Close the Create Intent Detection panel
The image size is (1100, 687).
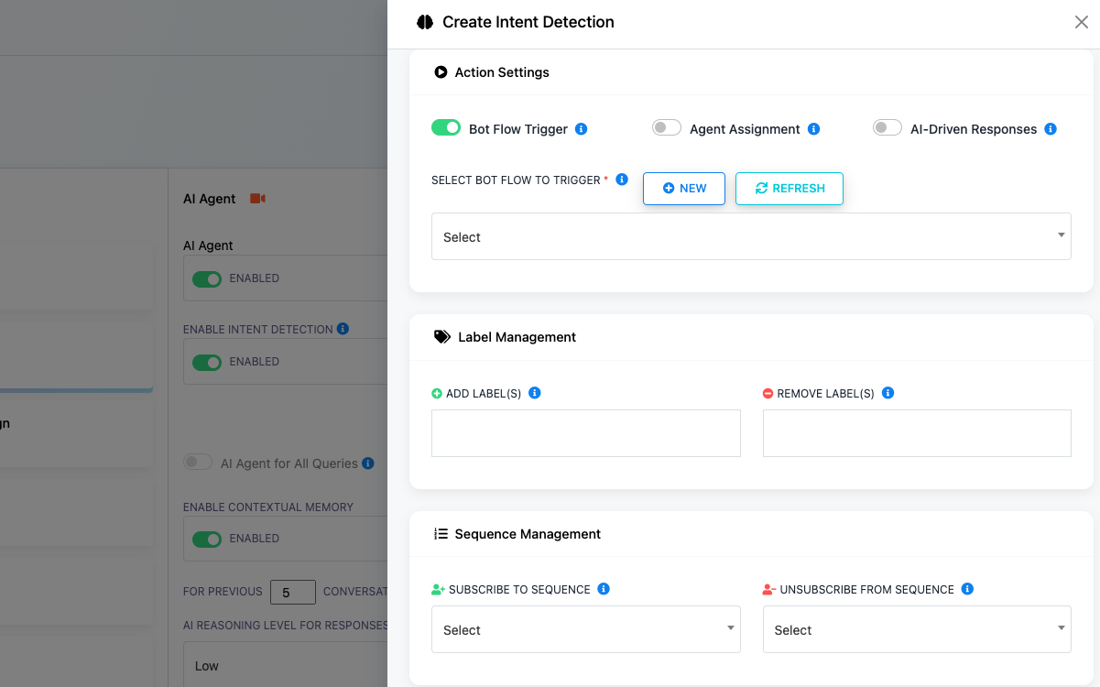click(1081, 22)
